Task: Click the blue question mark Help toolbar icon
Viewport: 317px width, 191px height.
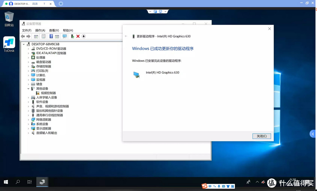Action: click(x=51, y=36)
